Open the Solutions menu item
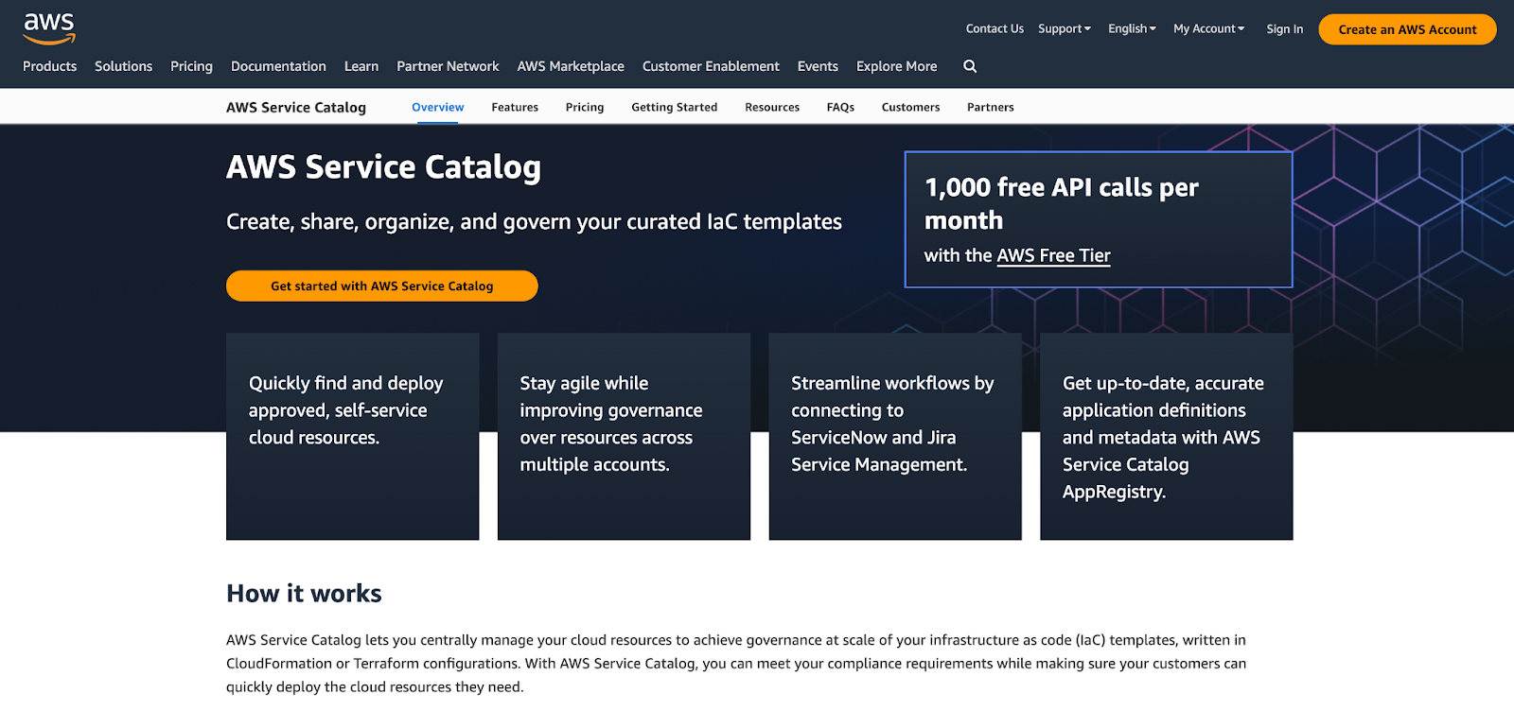The image size is (1514, 711). (x=123, y=66)
